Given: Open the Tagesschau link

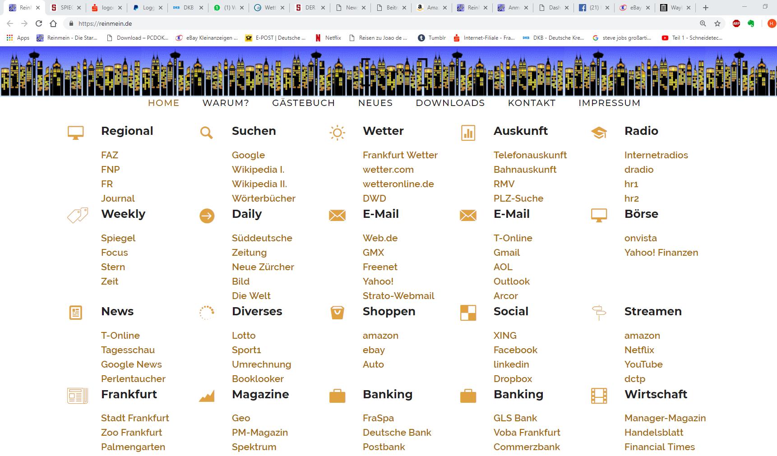Looking at the screenshot, I should click(128, 350).
